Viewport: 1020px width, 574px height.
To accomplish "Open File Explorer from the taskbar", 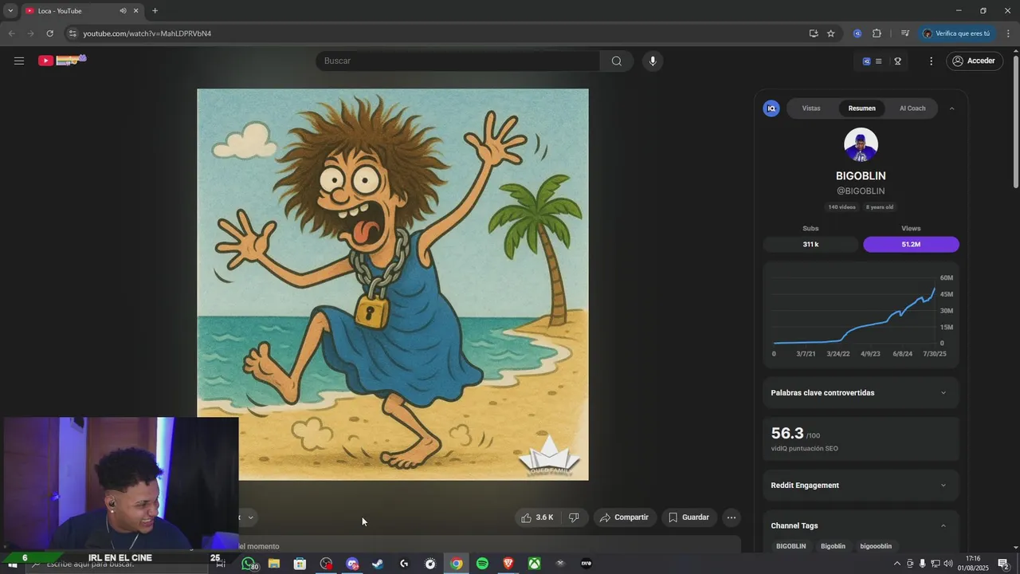I will click(274, 564).
